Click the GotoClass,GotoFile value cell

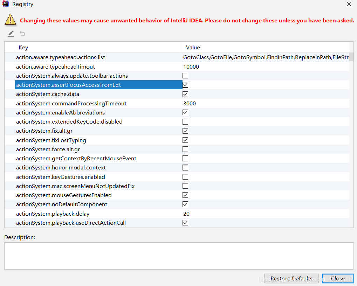(266, 57)
